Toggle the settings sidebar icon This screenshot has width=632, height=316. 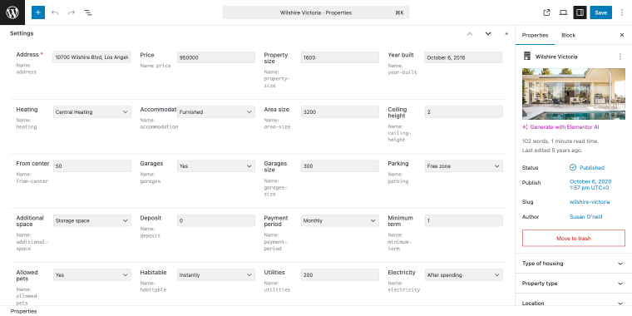tap(580, 12)
